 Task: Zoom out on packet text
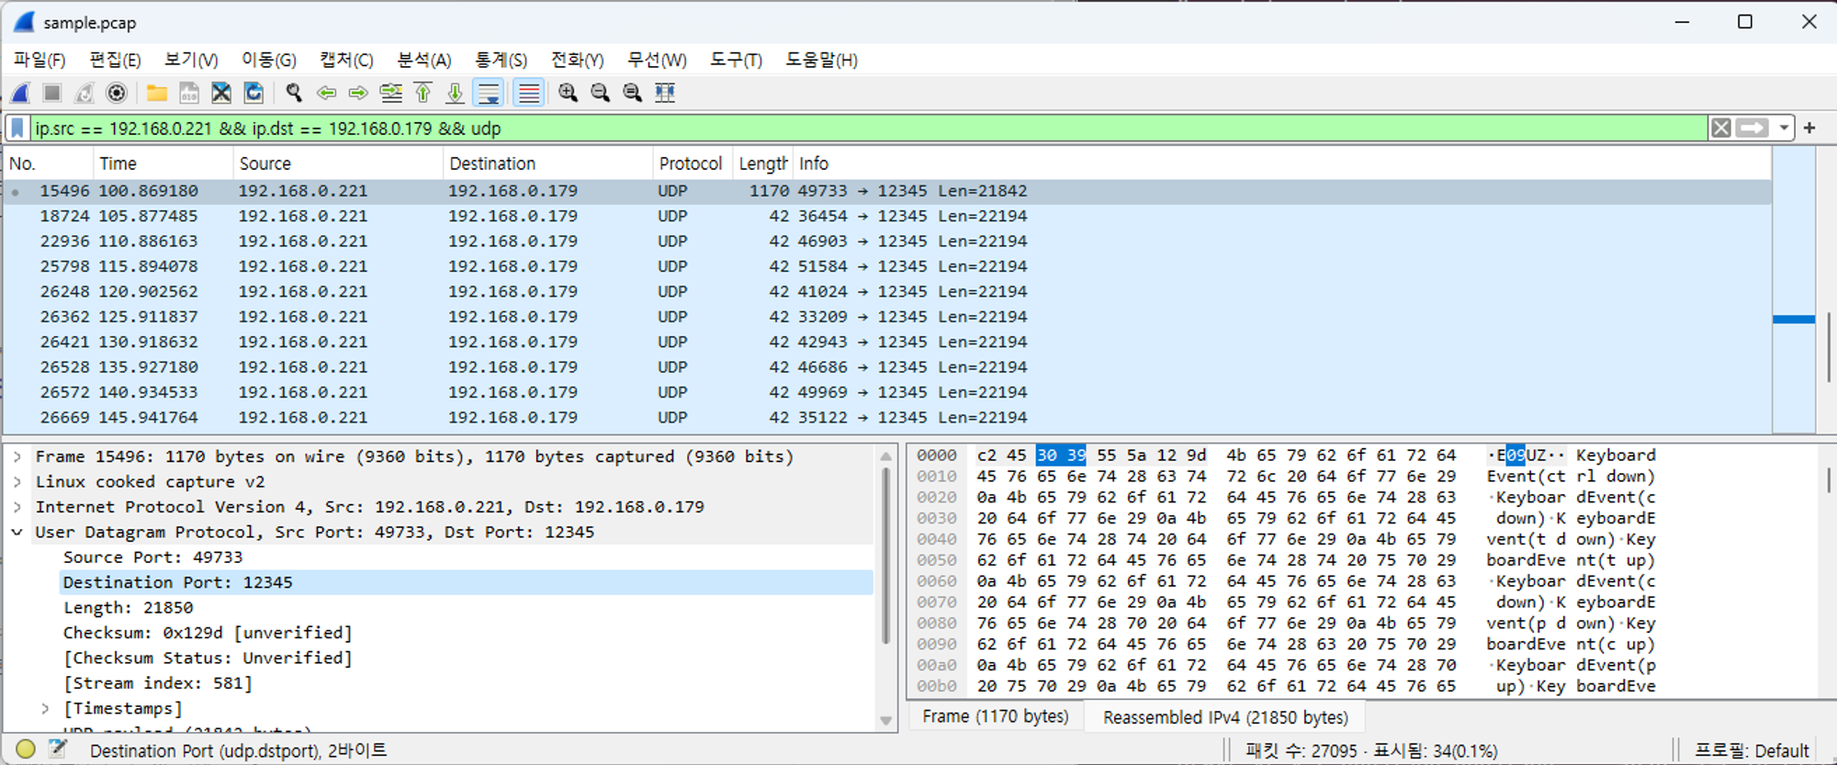pos(600,93)
